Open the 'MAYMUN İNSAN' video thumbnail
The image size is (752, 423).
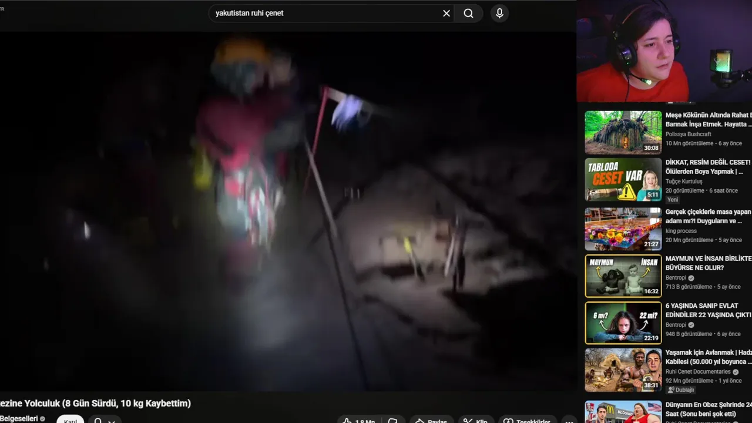pyautogui.click(x=623, y=276)
